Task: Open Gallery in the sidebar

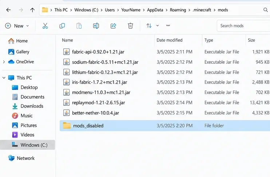Action: [19, 52]
